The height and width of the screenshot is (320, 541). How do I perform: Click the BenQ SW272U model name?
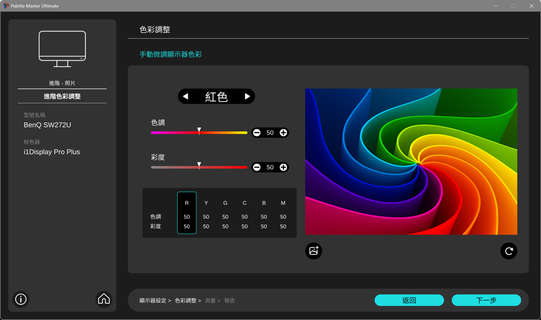tap(48, 125)
